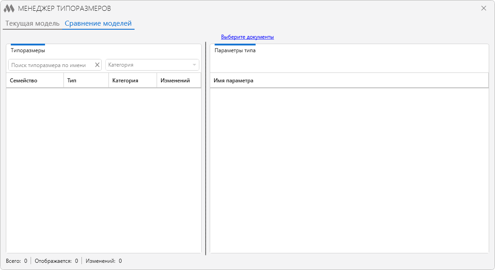495x270 pixels.
Task: Select the Типоразмеры panel tab
Action: tap(28, 50)
